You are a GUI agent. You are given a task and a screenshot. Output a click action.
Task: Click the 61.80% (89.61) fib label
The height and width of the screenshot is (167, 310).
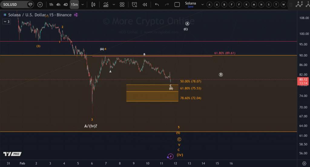225,53
